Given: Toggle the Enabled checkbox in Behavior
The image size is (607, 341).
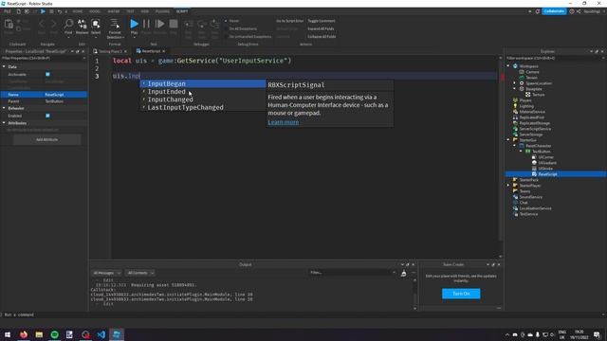Looking at the screenshot, I should (47, 116).
